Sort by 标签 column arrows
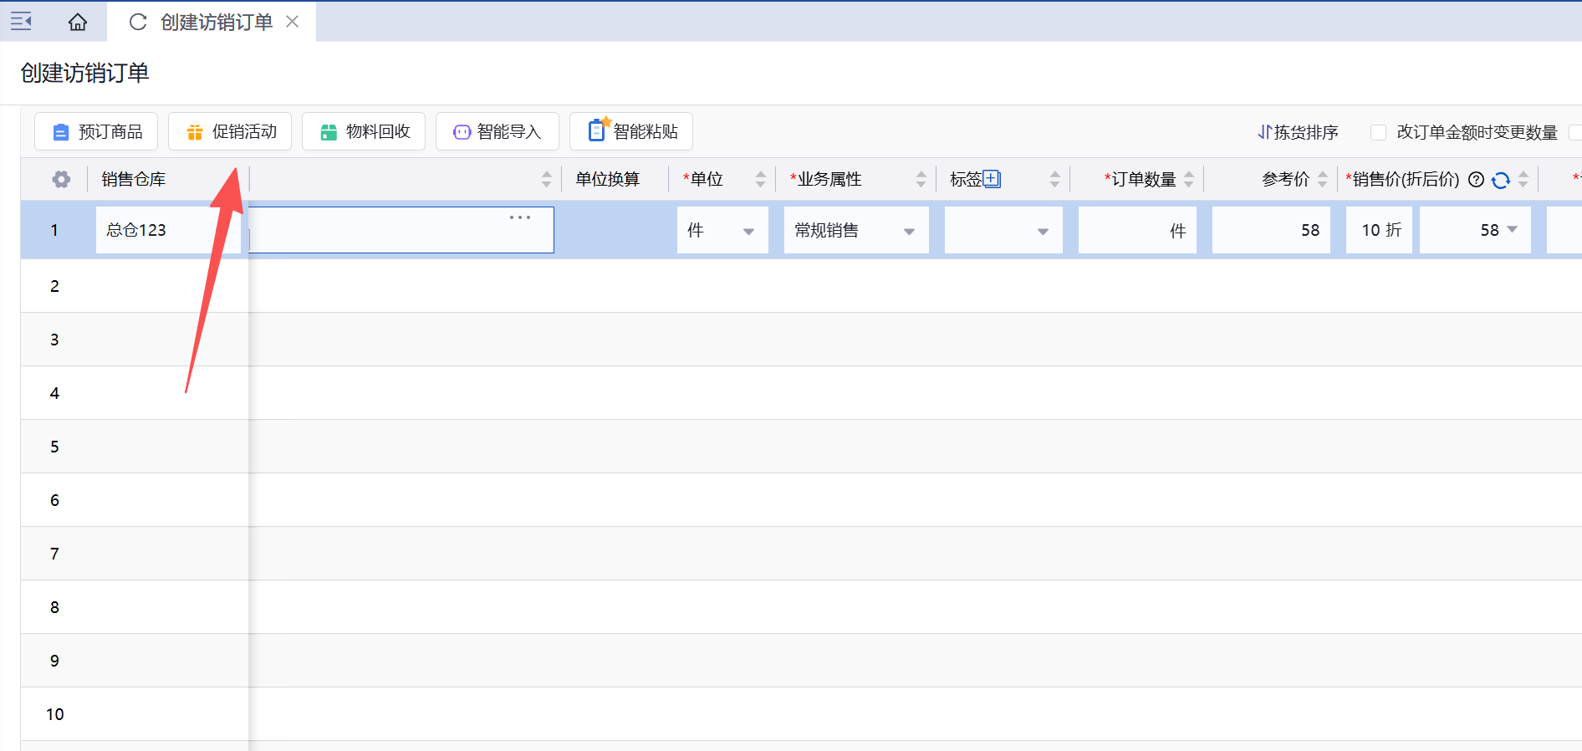 point(1054,179)
